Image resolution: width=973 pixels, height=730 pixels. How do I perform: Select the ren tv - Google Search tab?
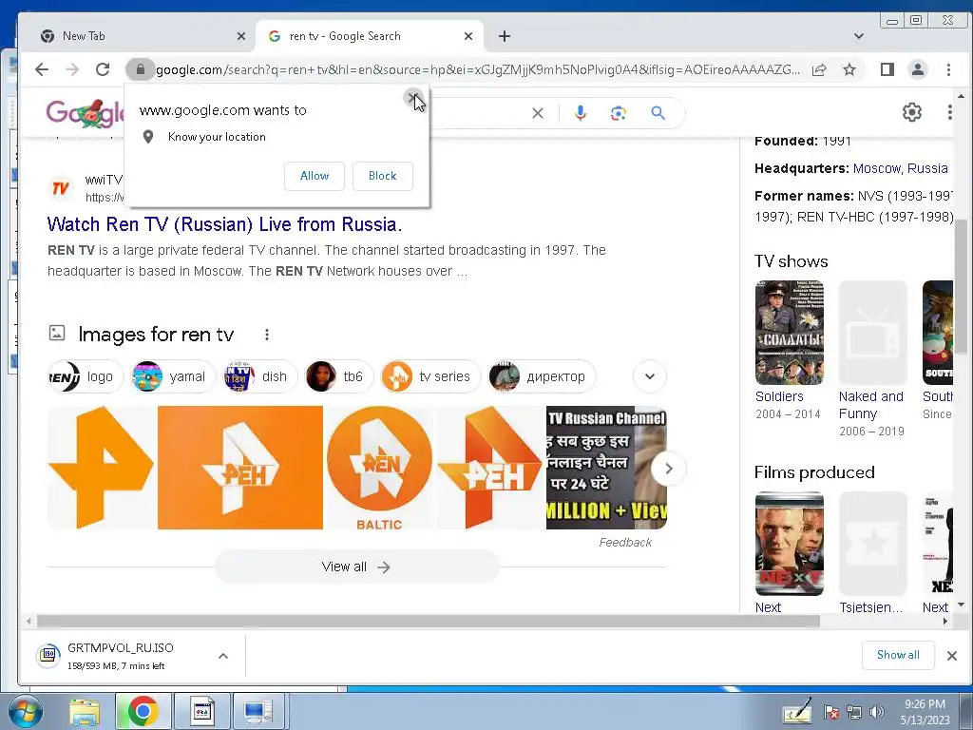coord(369,36)
